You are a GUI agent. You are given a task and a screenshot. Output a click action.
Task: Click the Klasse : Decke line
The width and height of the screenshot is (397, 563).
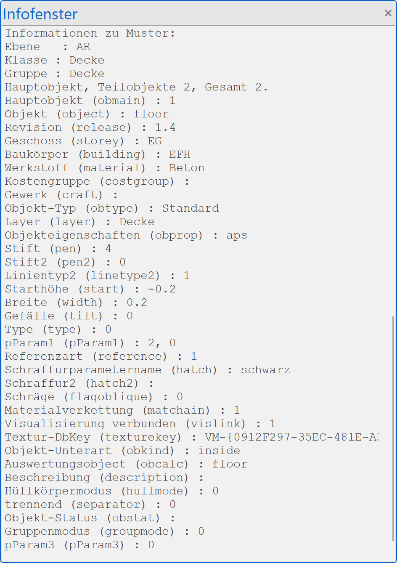point(55,60)
